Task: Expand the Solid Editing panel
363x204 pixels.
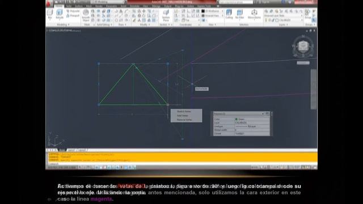Action: click(104, 24)
